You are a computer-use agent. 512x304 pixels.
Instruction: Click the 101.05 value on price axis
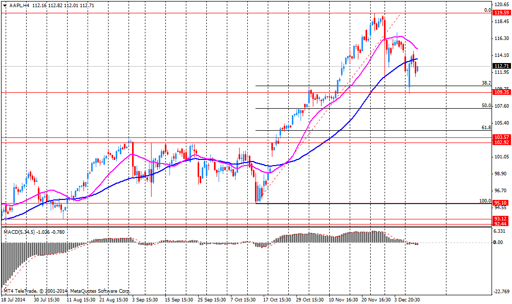[x=502, y=156]
